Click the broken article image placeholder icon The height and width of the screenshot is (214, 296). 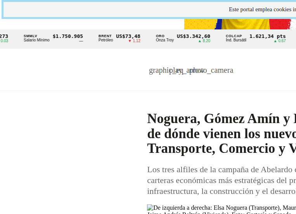tap(150, 207)
